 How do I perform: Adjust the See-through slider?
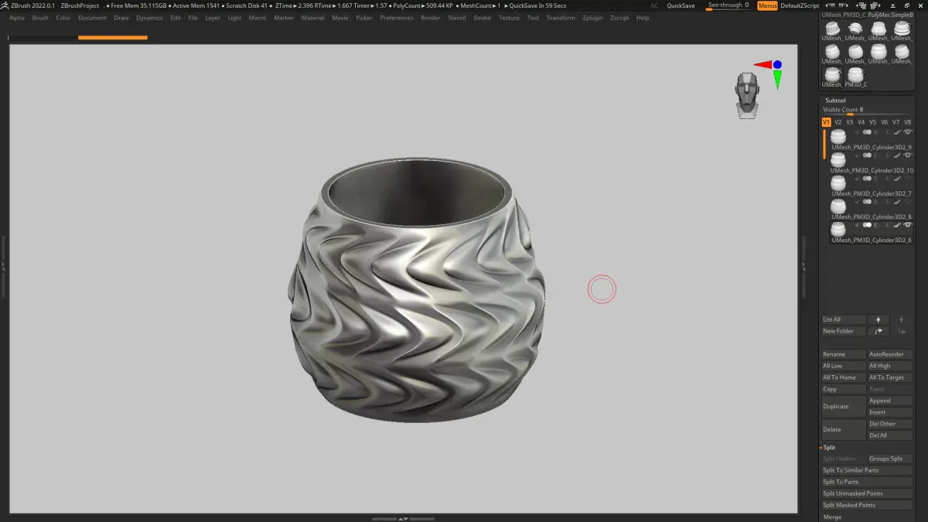pyautogui.click(x=730, y=5)
